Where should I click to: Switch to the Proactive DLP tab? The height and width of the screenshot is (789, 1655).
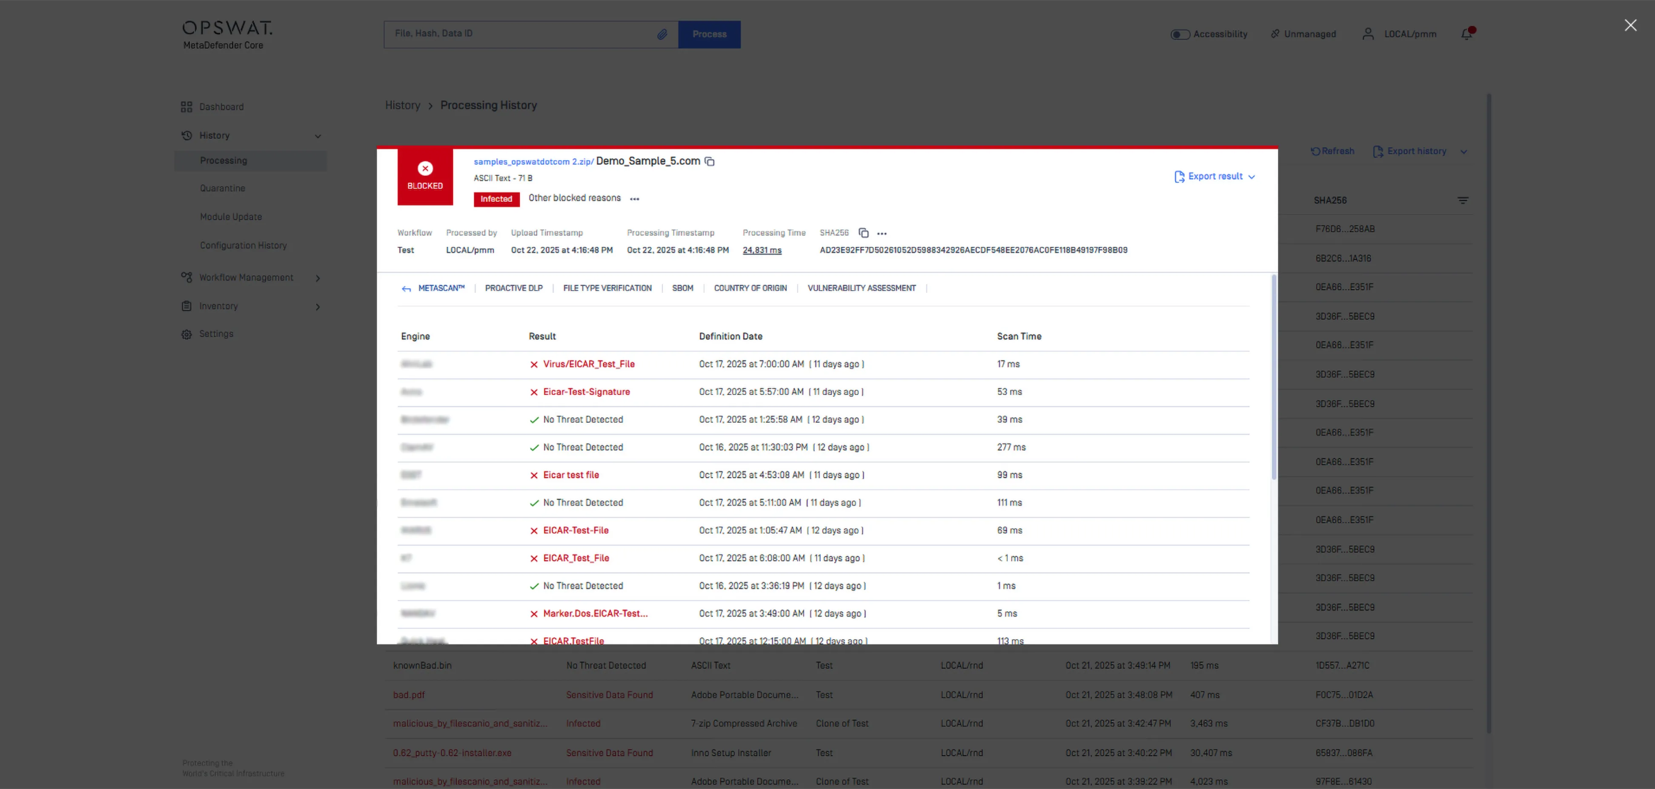click(x=513, y=288)
